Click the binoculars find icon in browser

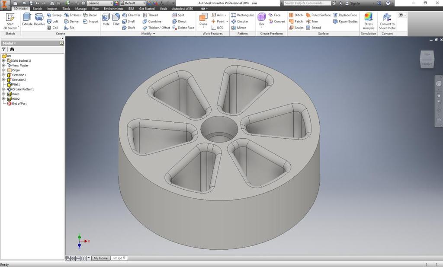tap(12, 49)
